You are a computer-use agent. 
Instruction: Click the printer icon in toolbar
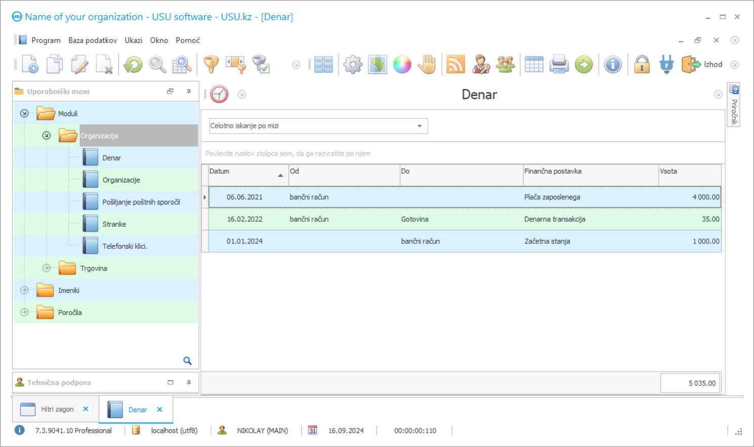559,65
